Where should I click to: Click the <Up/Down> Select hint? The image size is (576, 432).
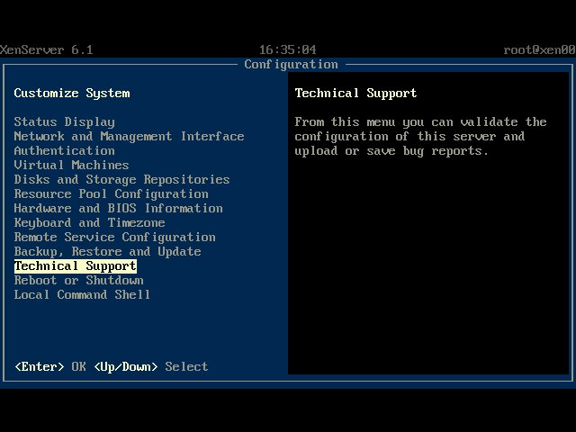pos(151,366)
